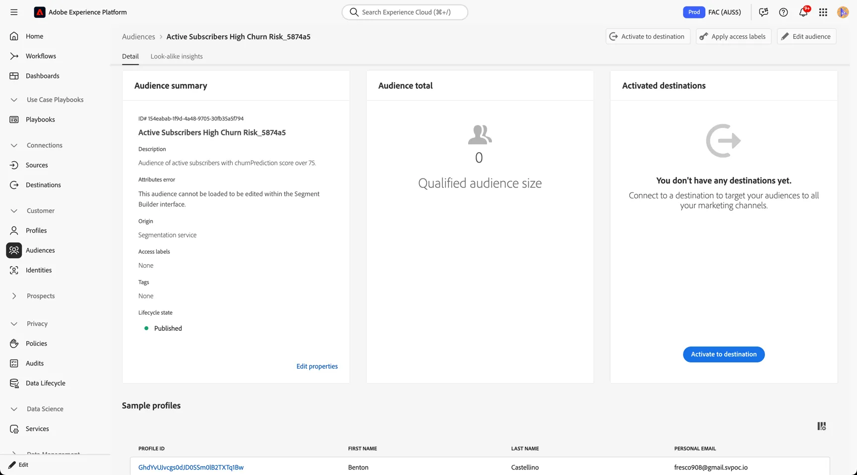The width and height of the screenshot is (857, 475).
Task: Open the hamburger navigation menu
Action: tap(14, 12)
